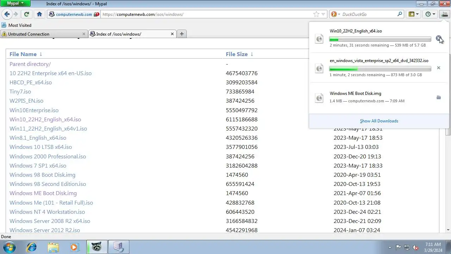The width and height of the screenshot is (451, 254).
Task: Switch to Mypal raccoon taskbar button
Action: (97, 247)
